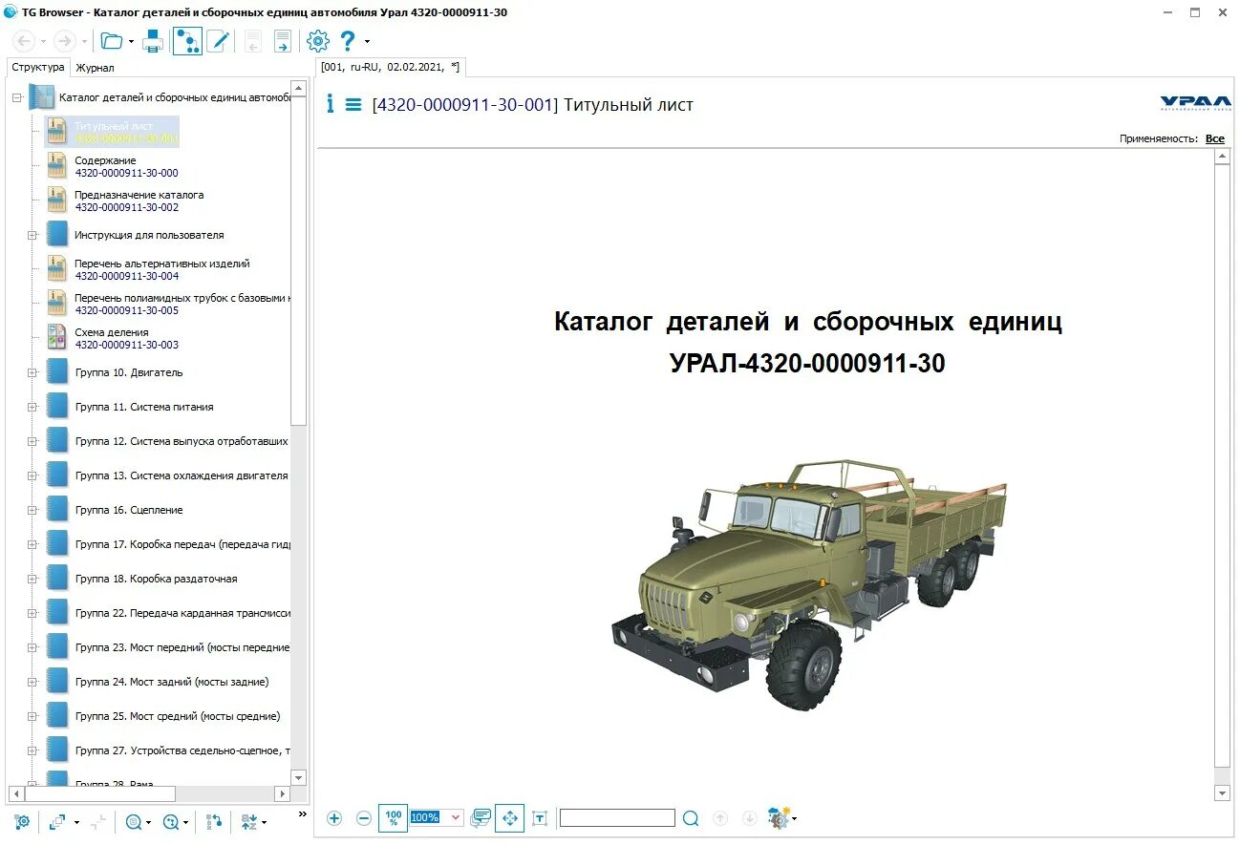Image resolution: width=1240 pixels, height=845 pixels.
Task: Click the Все applicability link
Action: point(1214,138)
